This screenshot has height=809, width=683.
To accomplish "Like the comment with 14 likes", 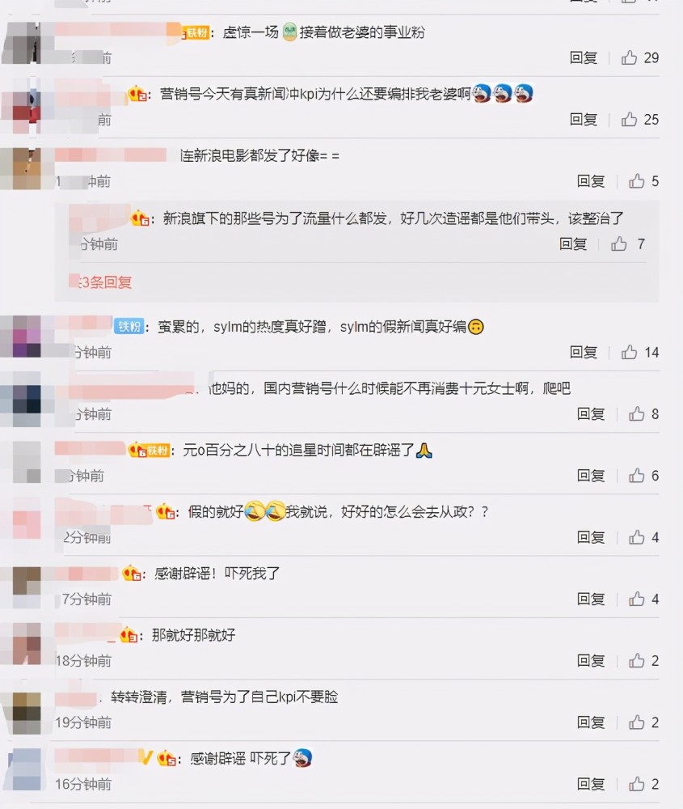I will (629, 352).
